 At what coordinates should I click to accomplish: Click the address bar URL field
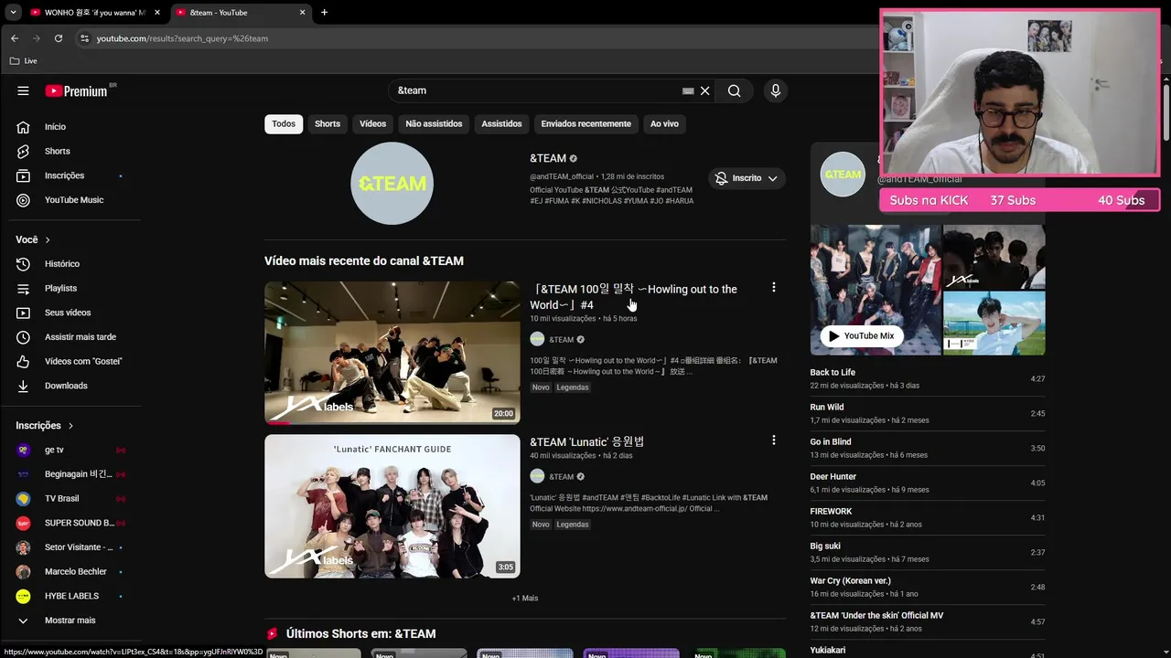point(476,38)
